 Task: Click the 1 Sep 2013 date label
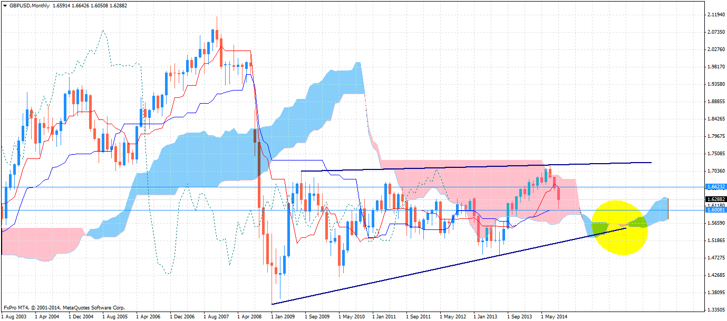coord(520,317)
